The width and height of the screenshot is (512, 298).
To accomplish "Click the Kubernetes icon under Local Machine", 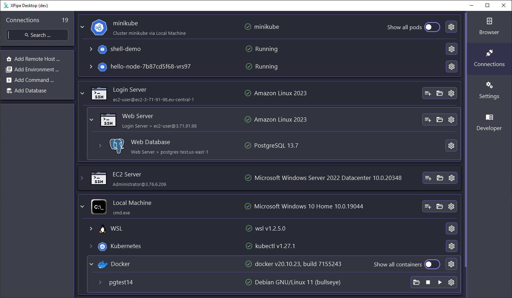I will pos(102,246).
